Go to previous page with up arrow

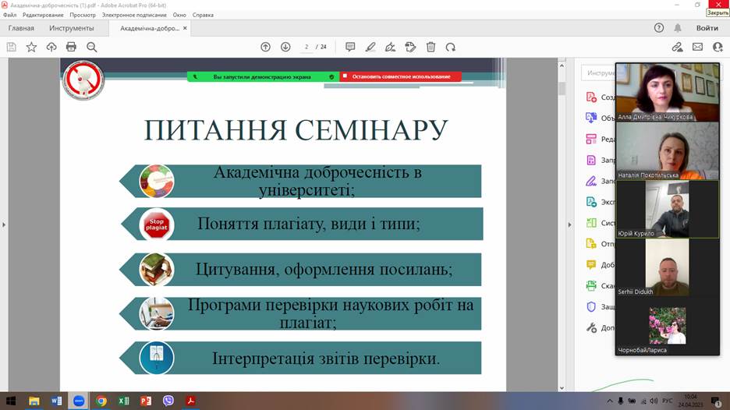click(265, 47)
